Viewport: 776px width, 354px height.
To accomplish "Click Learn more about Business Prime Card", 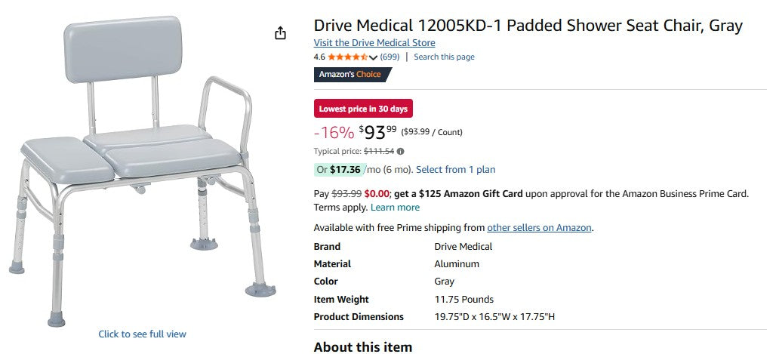I will [x=395, y=208].
